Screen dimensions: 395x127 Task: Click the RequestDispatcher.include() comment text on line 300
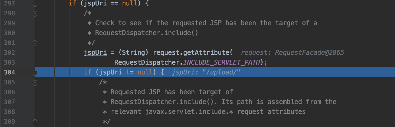[146, 33]
